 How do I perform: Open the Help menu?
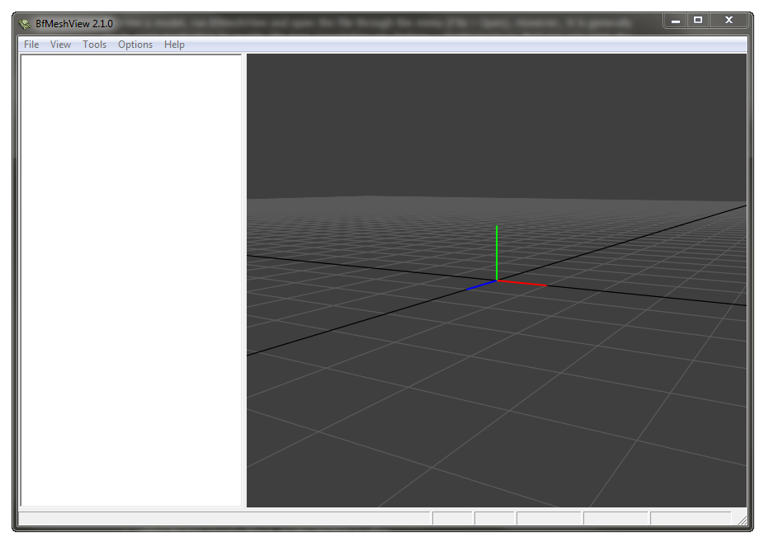174,45
